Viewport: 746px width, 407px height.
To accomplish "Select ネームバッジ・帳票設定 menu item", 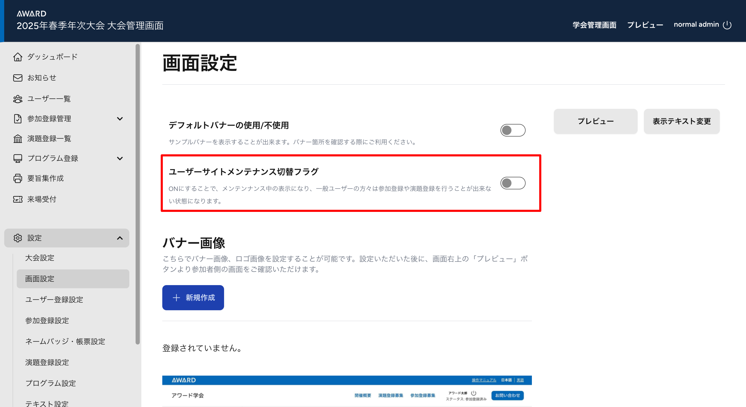I will coord(65,341).
